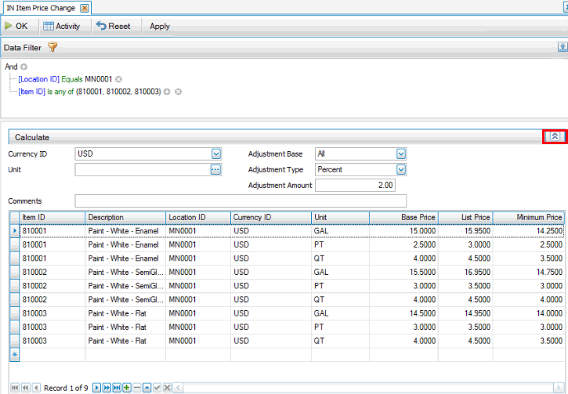Click the OK toolbar button

[16, 26]
